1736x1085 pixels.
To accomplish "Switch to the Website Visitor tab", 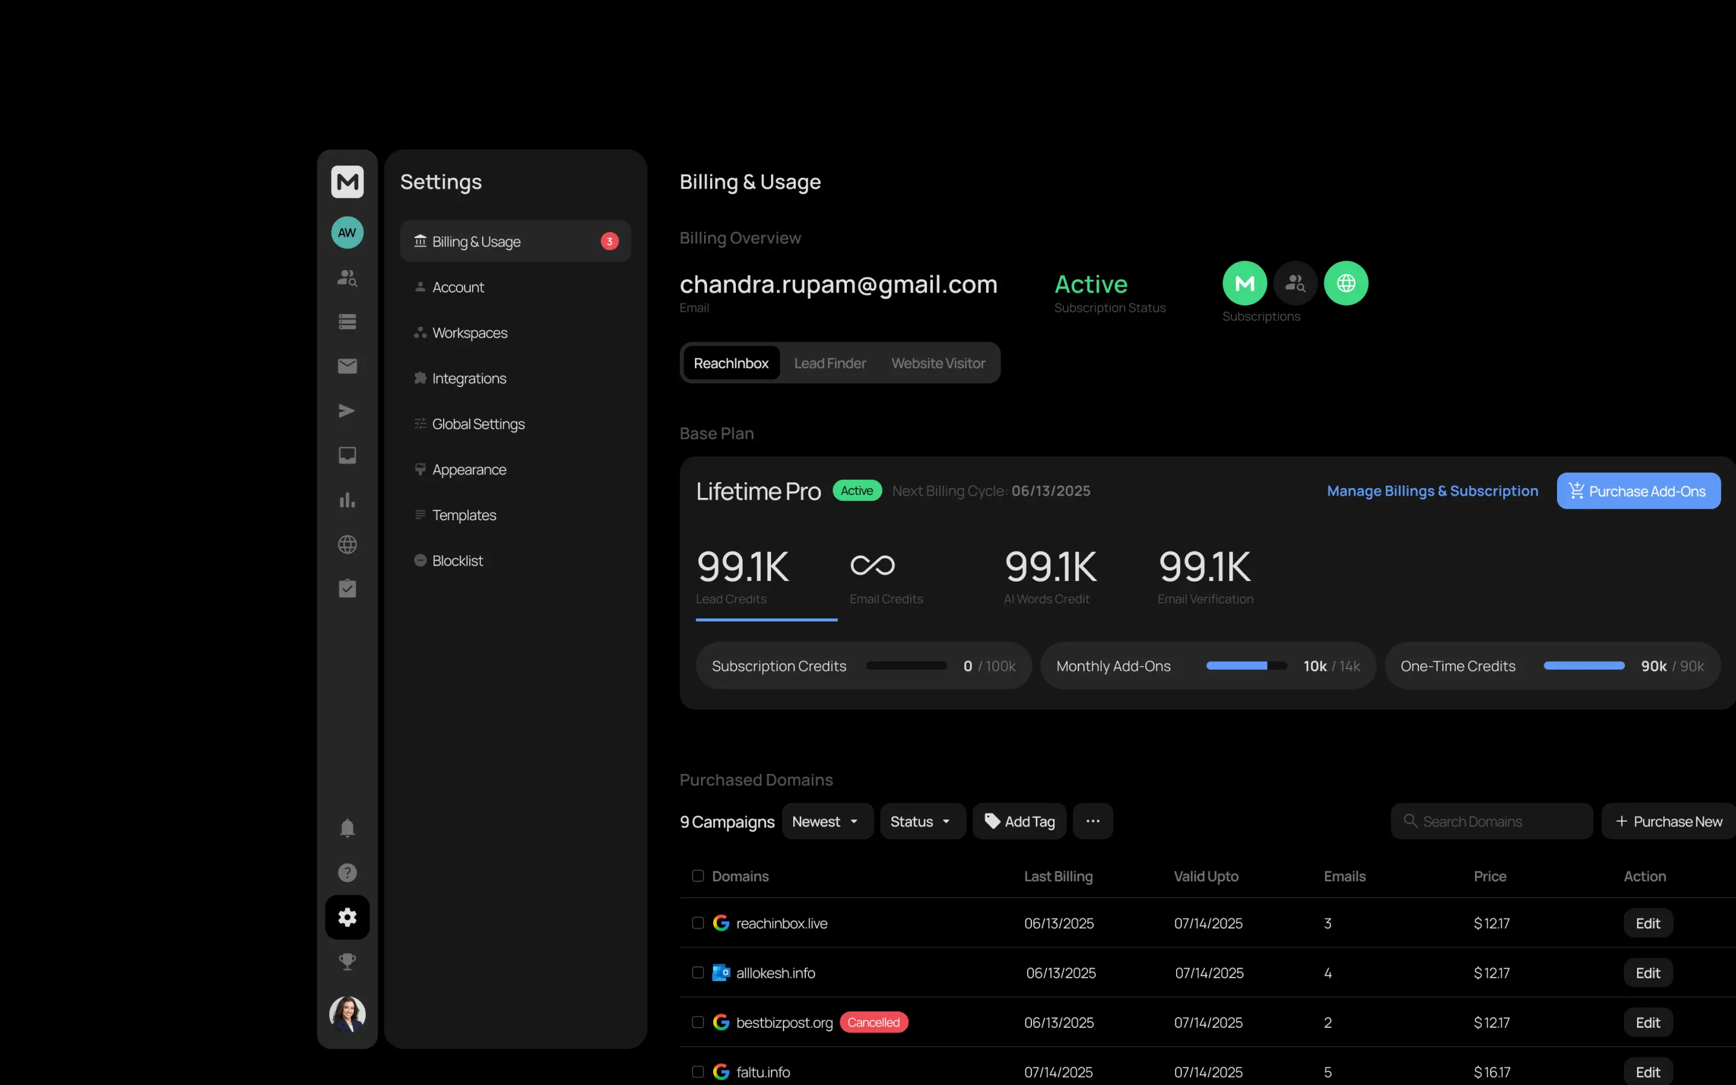I will point(939,363).
